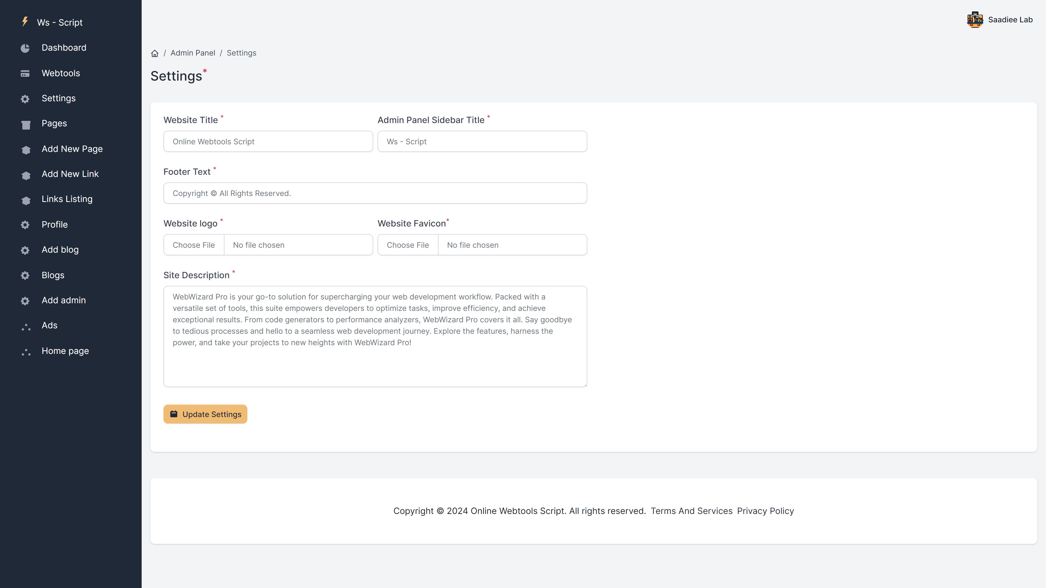Click the Admin Panel breadcrumb link
Viewport: 1046px width, 588px height.
pyautogui.click(x=193, y=53)
